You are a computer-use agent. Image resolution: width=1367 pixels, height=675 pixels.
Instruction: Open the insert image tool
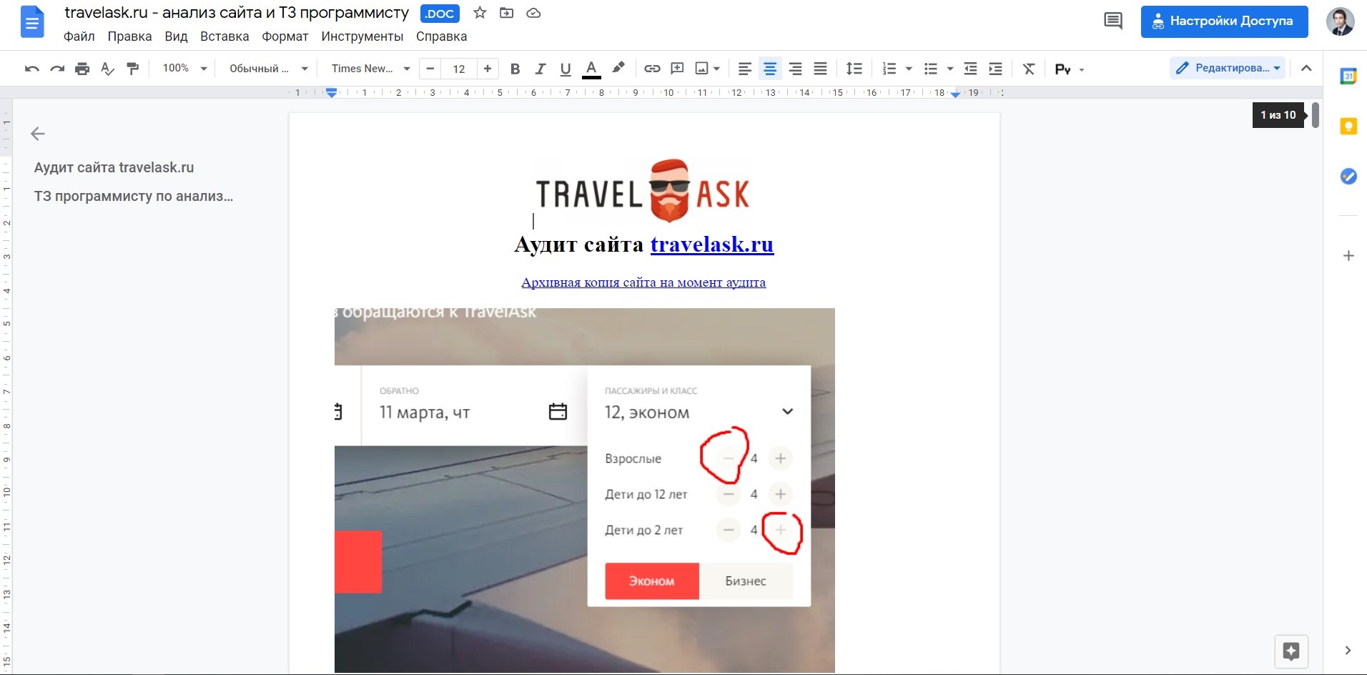[703, 69]
